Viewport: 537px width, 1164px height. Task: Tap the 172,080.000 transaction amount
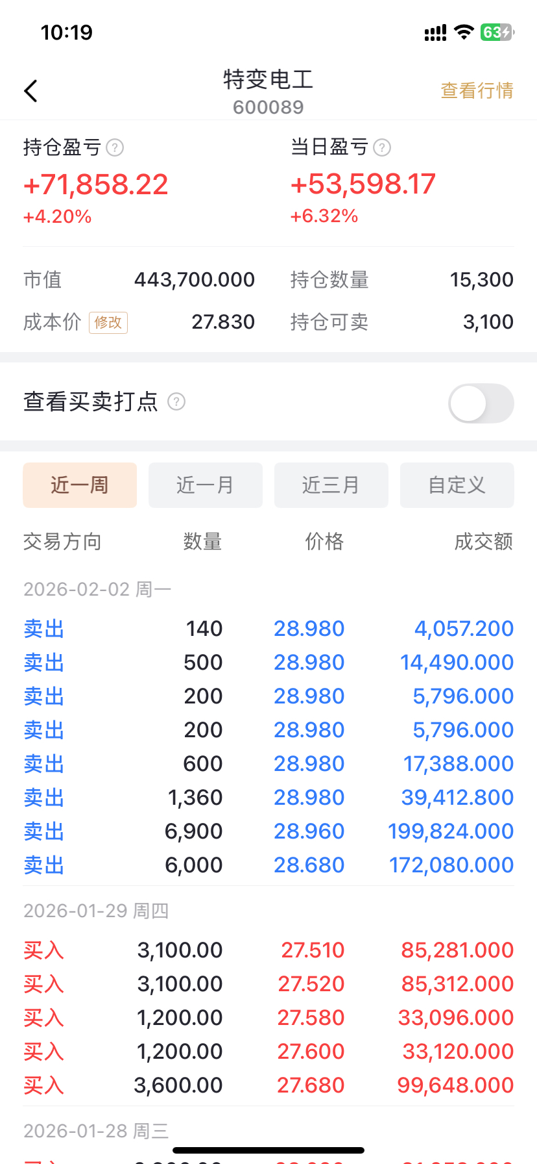451,865
